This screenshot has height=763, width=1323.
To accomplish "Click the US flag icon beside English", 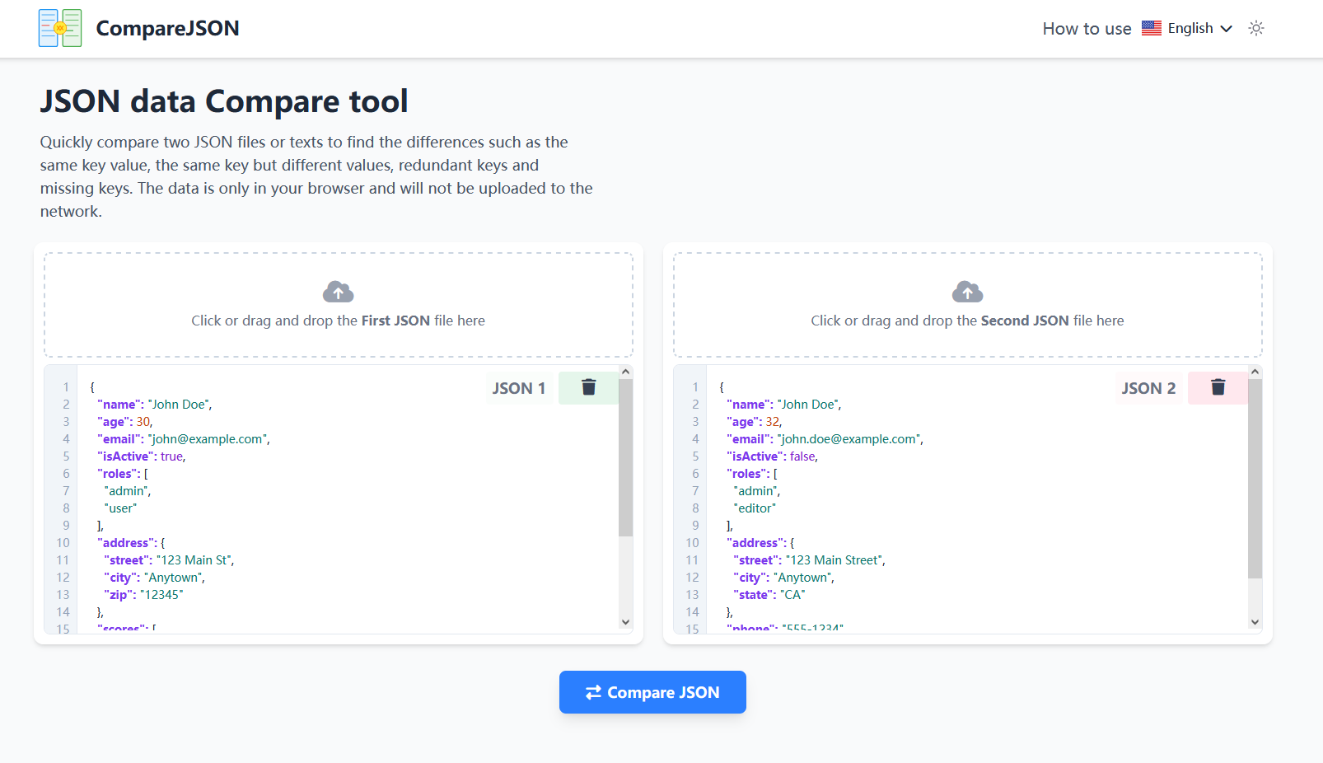I will pyautogui.click(x=1151, y=27).
